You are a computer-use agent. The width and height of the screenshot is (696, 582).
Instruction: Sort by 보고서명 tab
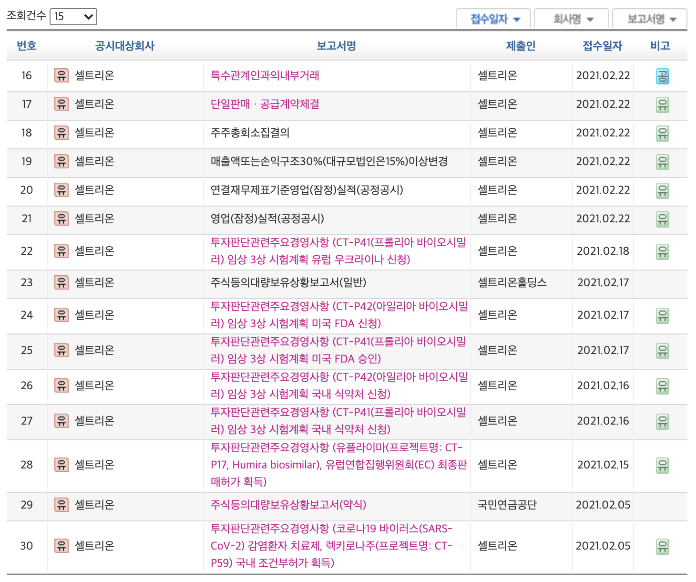[x=650, y=19]
